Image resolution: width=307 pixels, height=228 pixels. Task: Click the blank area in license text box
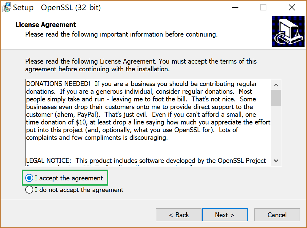coord(148,149)
